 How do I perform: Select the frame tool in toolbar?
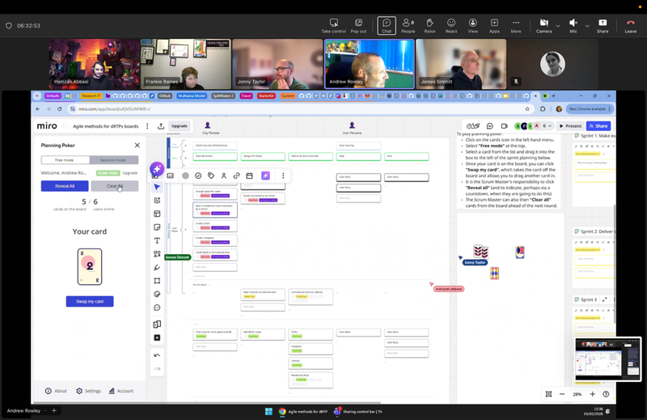click(157, 281)
